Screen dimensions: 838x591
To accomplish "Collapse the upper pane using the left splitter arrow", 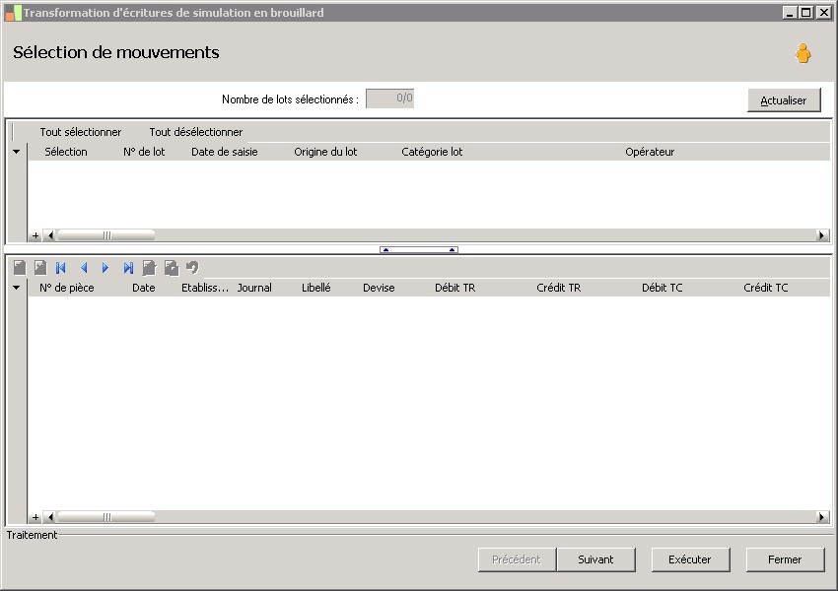I will [x=385, y=249].
